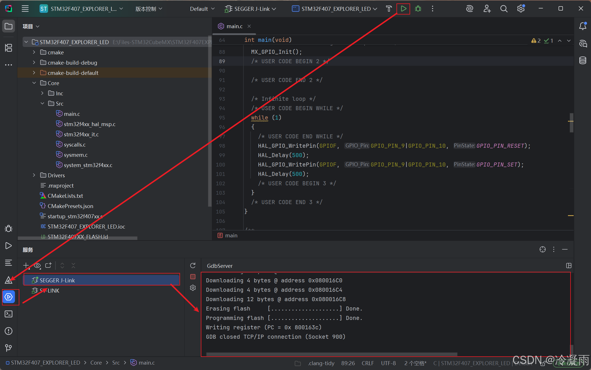Change UTF-8 file encoding
The image size is (591, 370).
388,363
